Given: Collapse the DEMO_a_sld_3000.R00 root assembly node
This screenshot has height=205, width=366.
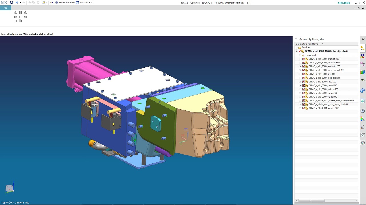Looking at the screenshot, I should (x=297, y=51).
